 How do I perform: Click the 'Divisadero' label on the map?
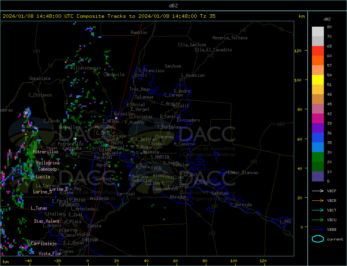[x=188, y=120]
